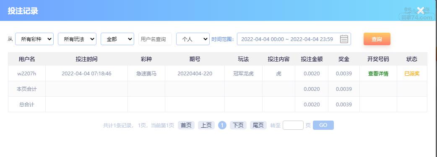Click the 投注金额 column header
This screenshot has width=437, height=157.
coord(312,59)
